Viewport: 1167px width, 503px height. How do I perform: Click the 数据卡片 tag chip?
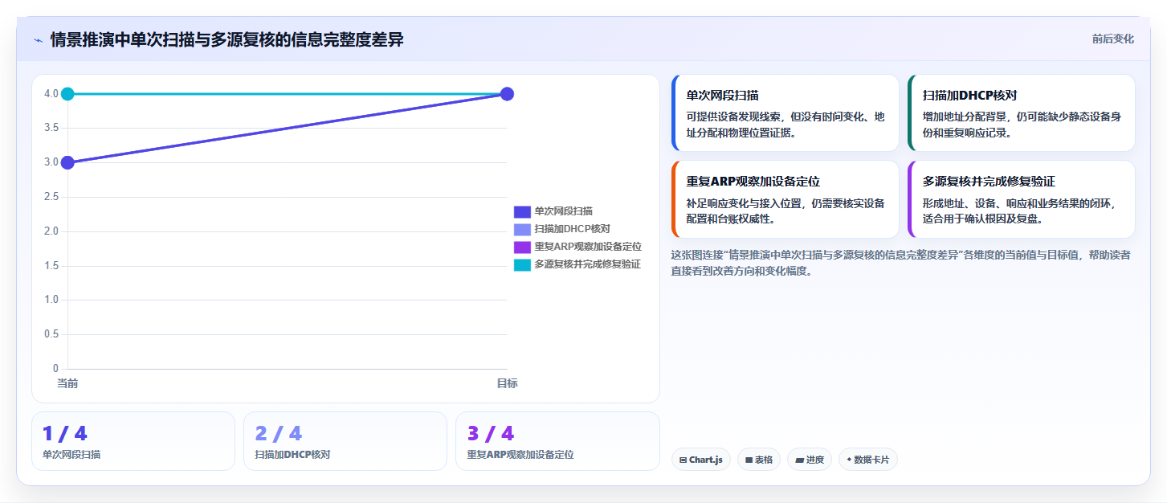point(867,460)
